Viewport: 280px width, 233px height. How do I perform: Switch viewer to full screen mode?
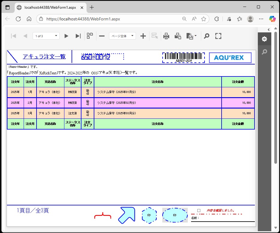218,36
